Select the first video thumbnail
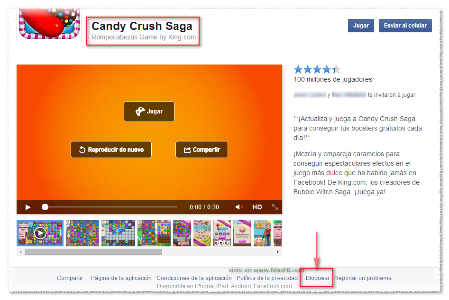Screen dimensions: 449x300 click(40, 233)
